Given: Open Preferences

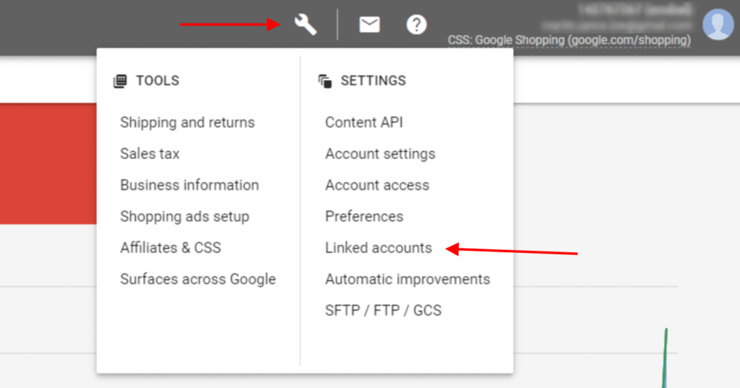Looking at the screenshot, I should point(364,217).
